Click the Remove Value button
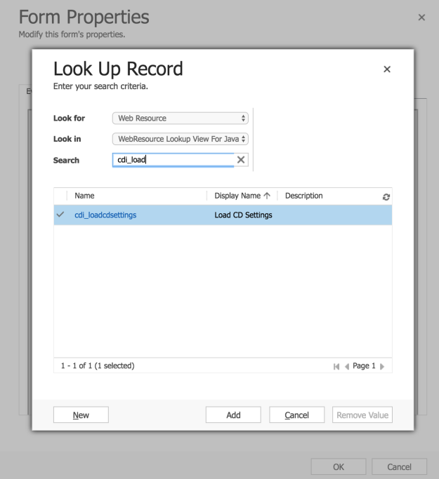 (362, 415)
